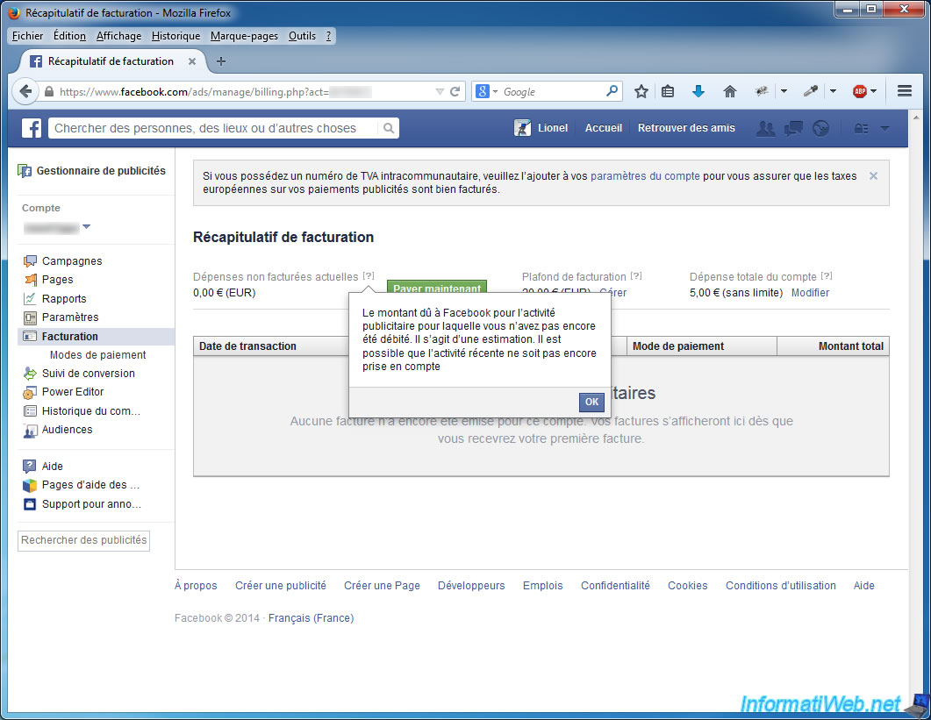The image size is (931, 720).
Task: Open Édition menu
Action: (x=69, y=36)
